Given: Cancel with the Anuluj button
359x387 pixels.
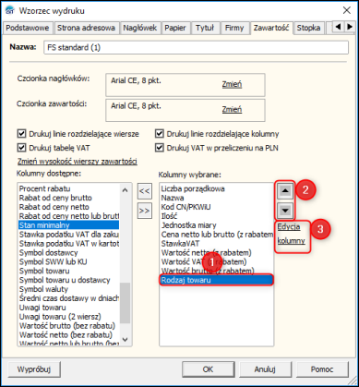Looking at the screenshot, I should click(x=265, y=369).
